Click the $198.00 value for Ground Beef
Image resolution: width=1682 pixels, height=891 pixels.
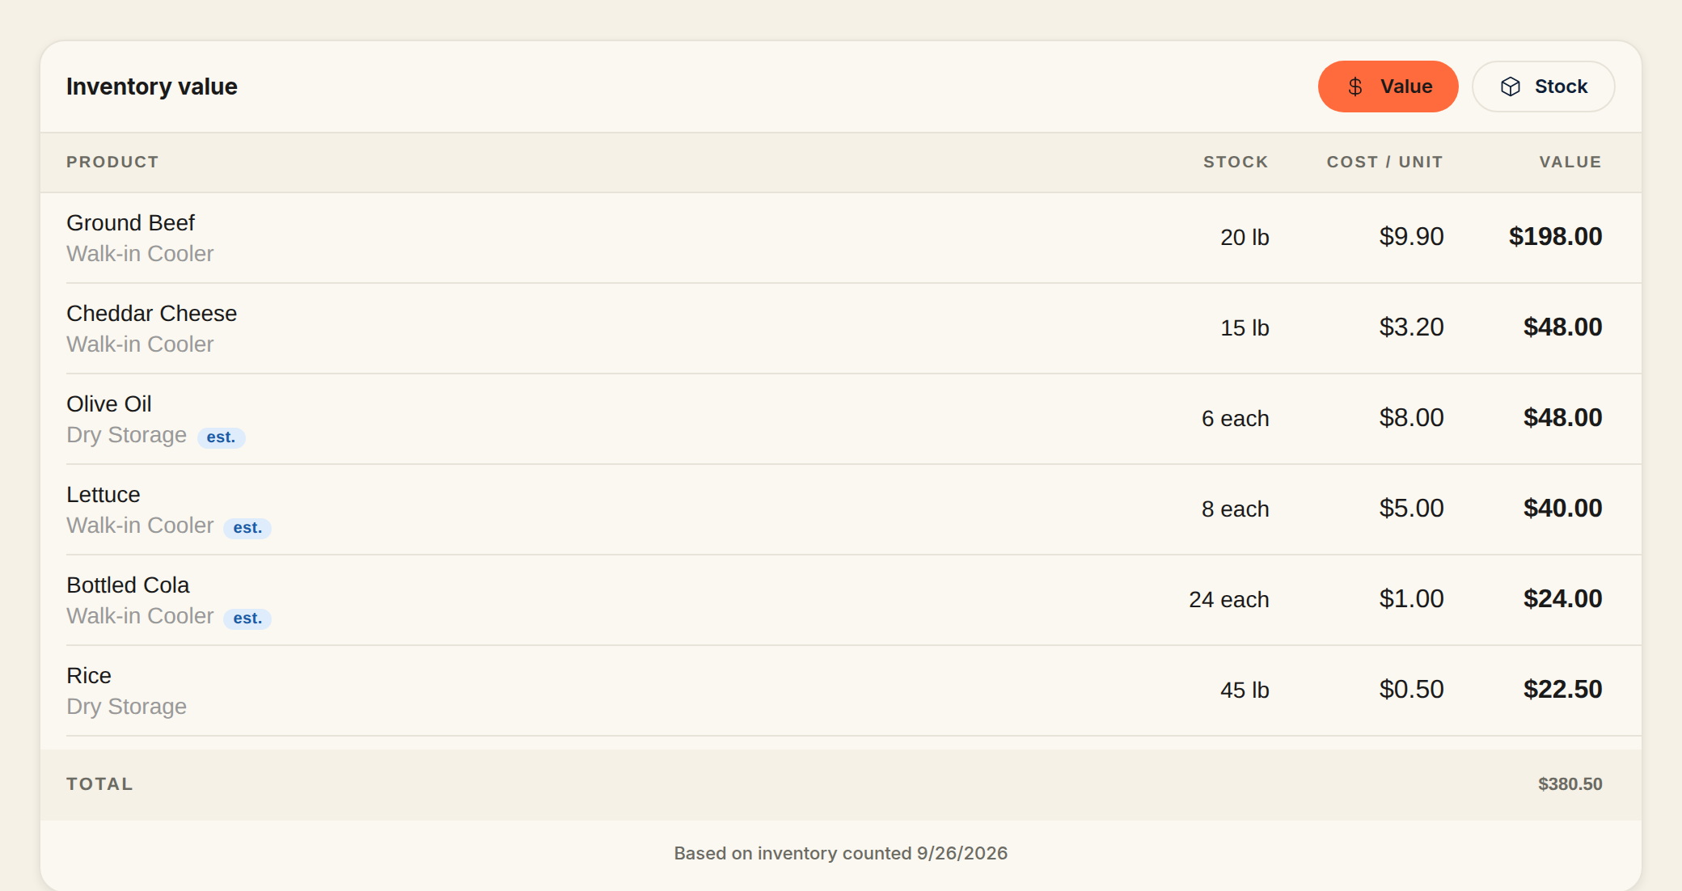pyautogui.click(x=1555, y=236)
